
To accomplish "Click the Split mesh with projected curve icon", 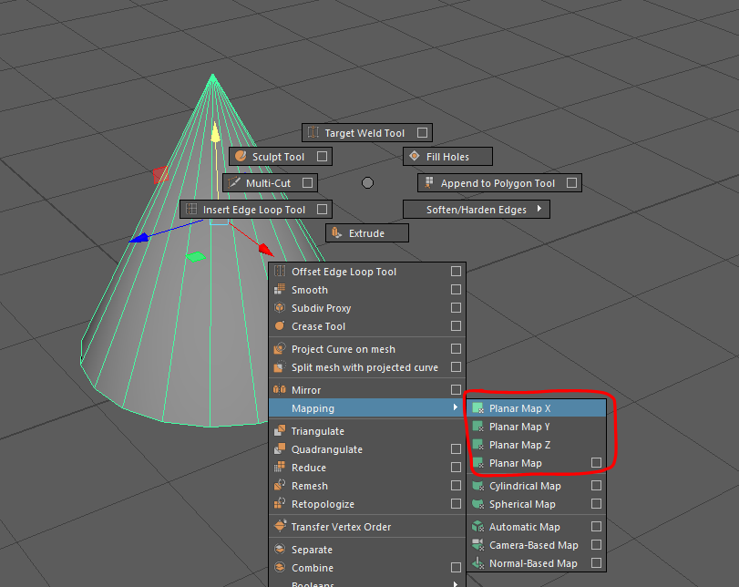I will tap(280, 366).
